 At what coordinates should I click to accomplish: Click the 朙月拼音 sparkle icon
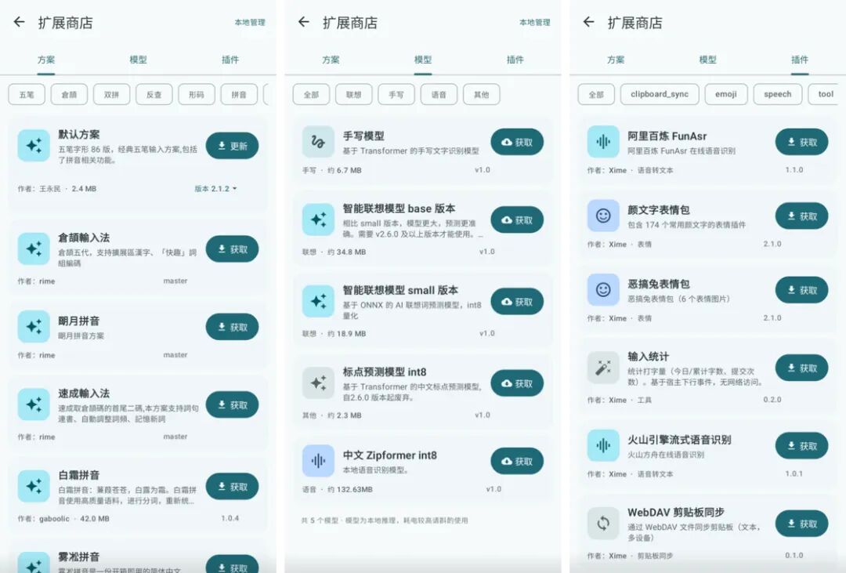34,326
